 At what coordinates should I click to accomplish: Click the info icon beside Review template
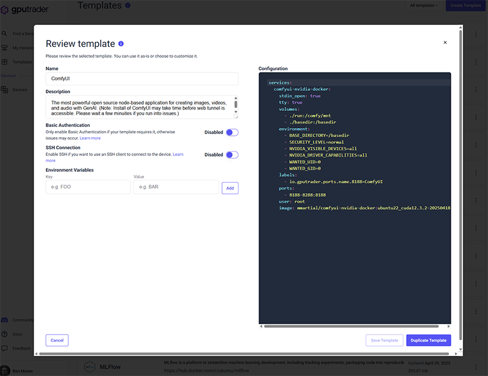pyautogui.click(x=121, y=44)
